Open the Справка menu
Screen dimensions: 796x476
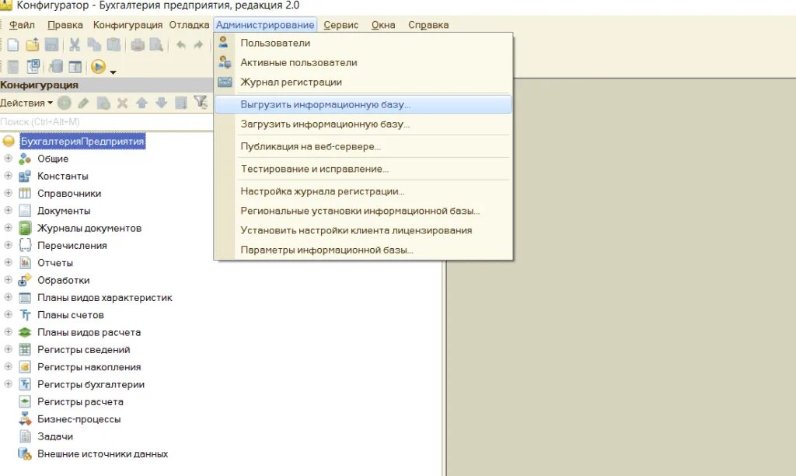(428, 25)
